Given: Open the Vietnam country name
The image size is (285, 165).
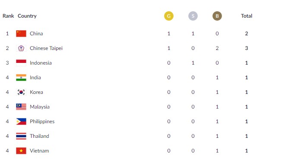Looking at the screenshot, I should (x=39, y=151).
